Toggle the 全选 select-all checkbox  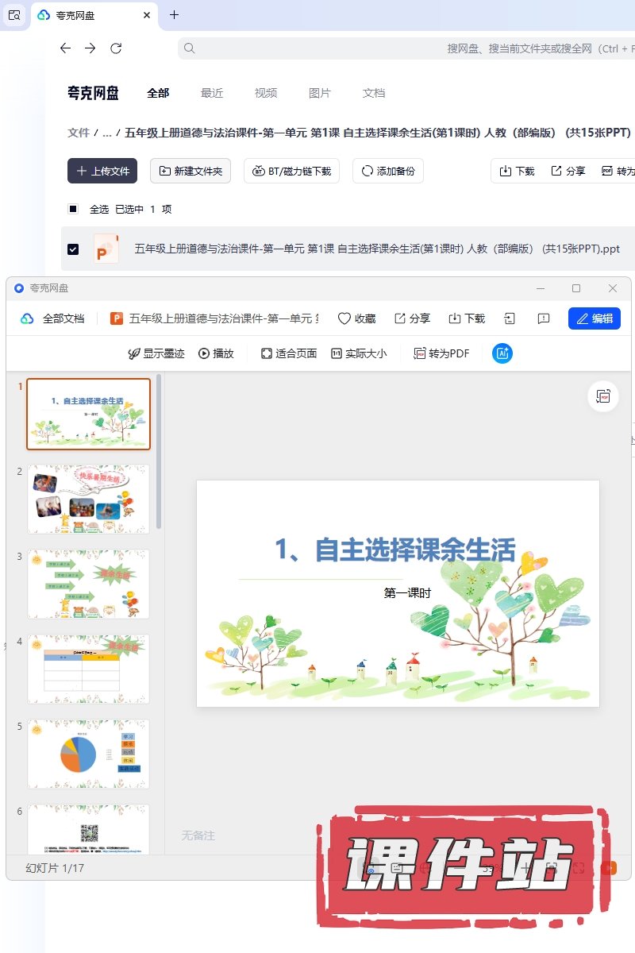[73, 209]
